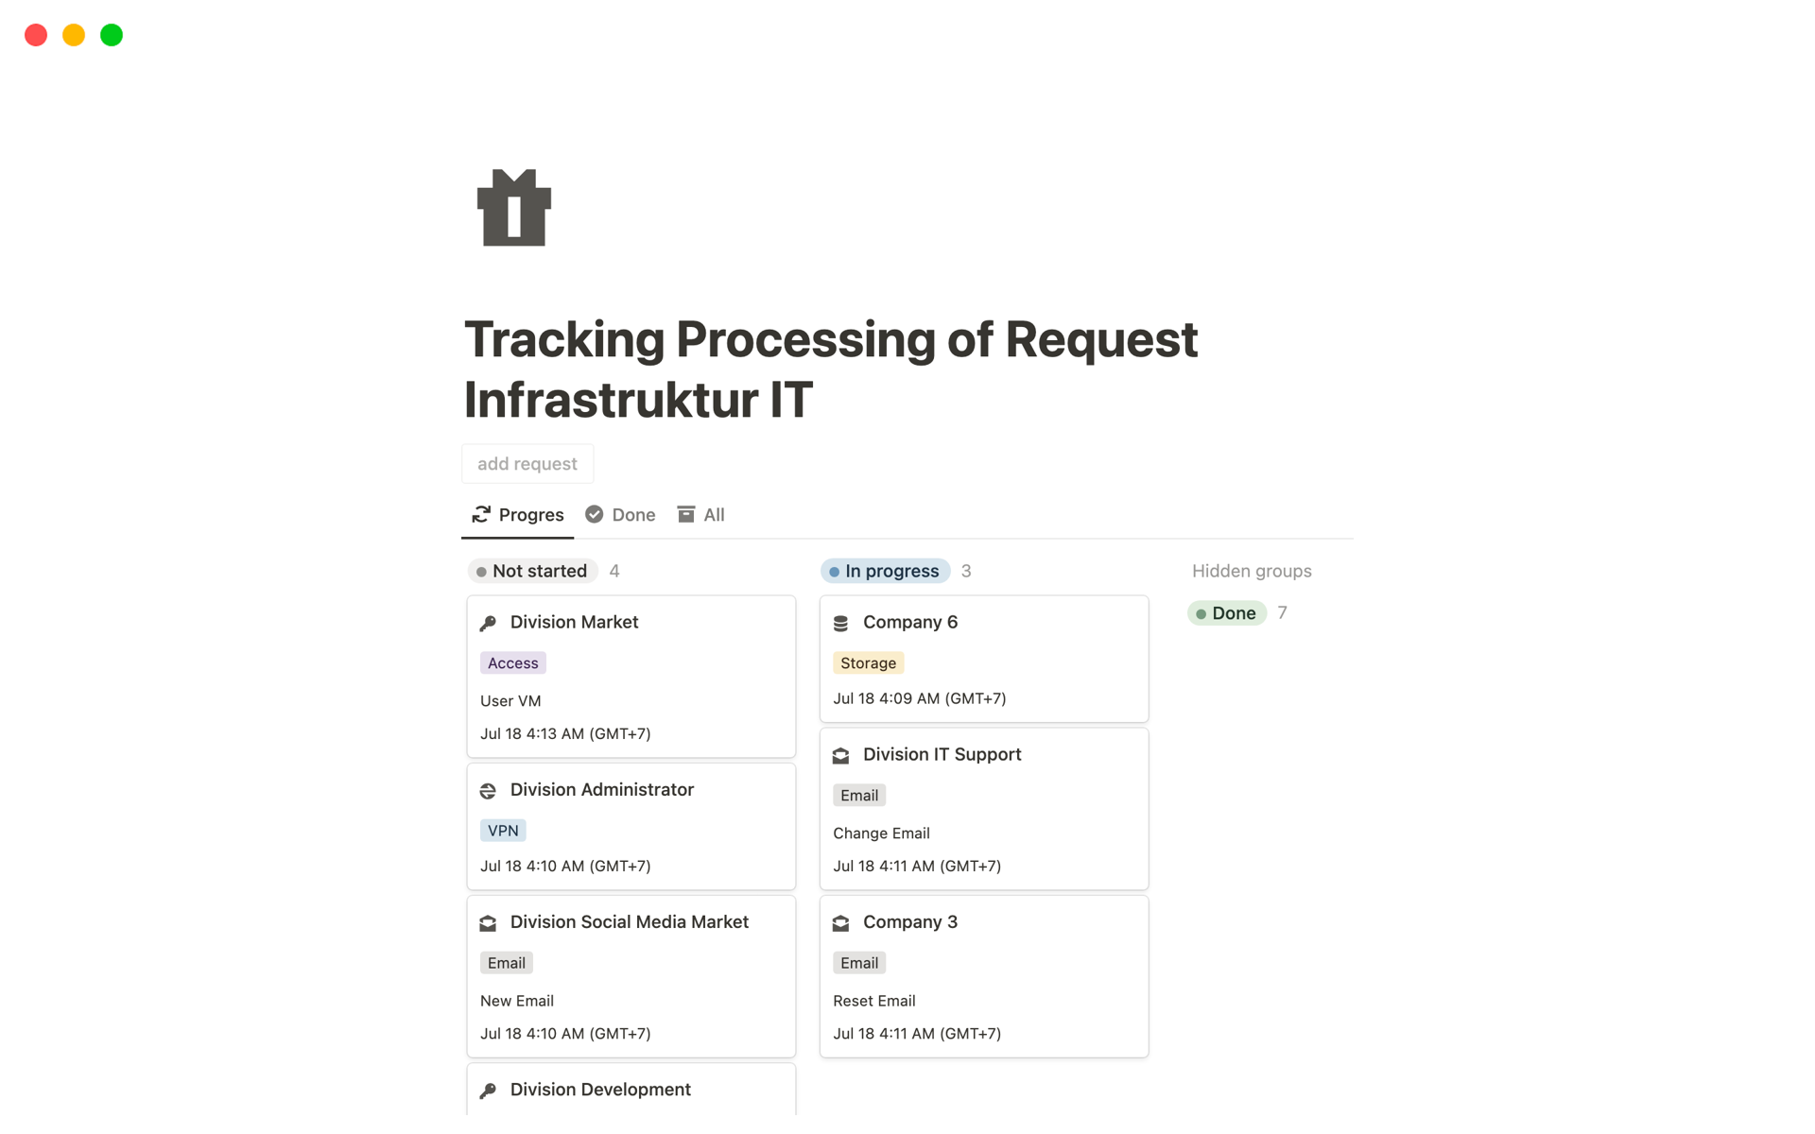The height and width of the screenshot is (1134, 1815).
Task: Click envelope icon on Division IT Support card
Action: tap(840, 755)
